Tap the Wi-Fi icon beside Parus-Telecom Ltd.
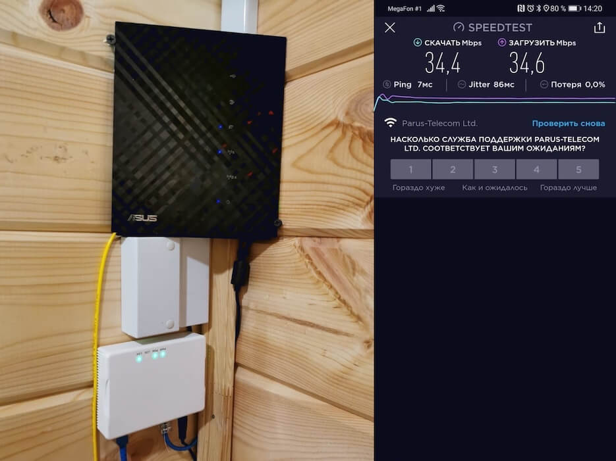Viewport: 616px width, 461px height. (x=390, y=123)
